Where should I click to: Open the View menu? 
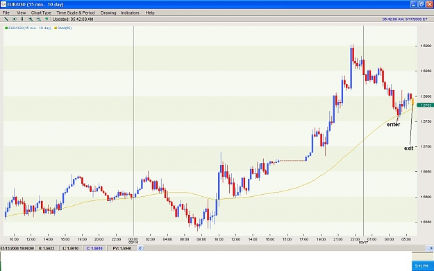(x=21, y=12)
